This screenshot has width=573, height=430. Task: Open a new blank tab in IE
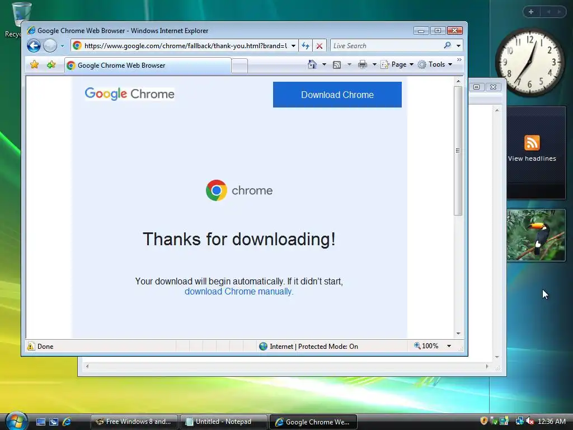(x=239, y=66)
